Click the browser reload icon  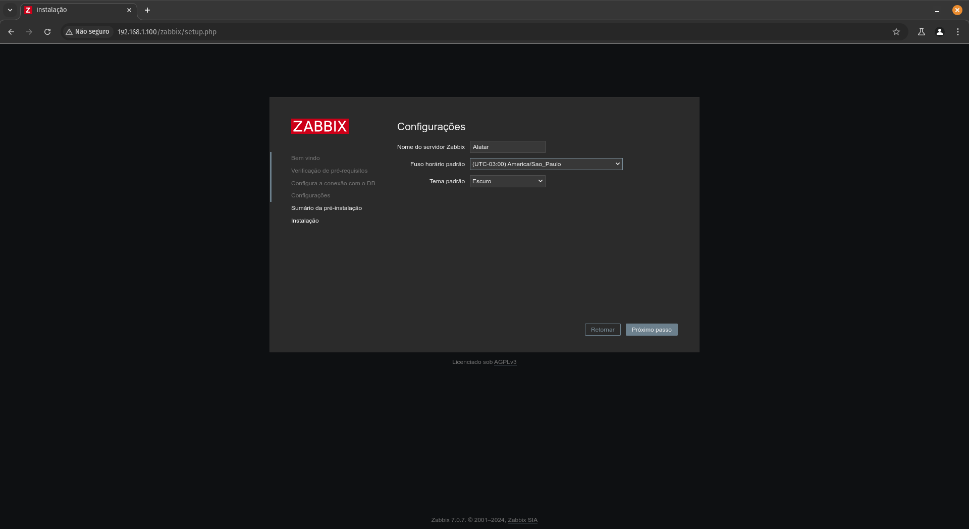[47, 31]
